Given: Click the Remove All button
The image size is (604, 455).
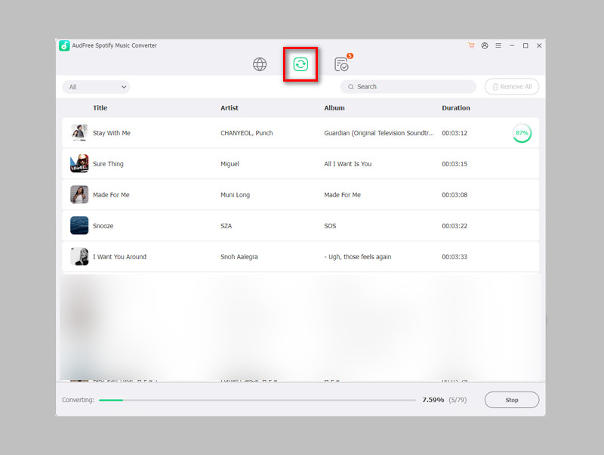Looking at the screenshot, I should click(x=512, y=87).
